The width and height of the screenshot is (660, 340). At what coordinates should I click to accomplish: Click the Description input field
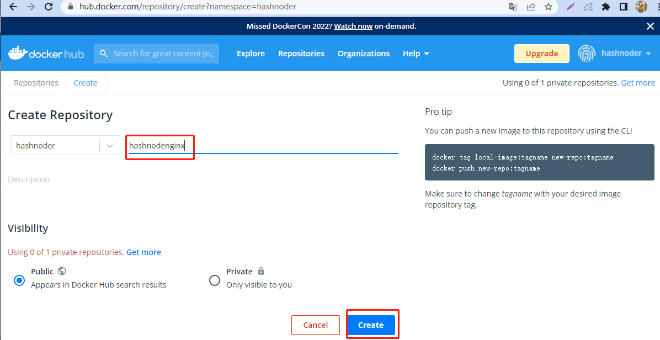(x=203, y=180)
